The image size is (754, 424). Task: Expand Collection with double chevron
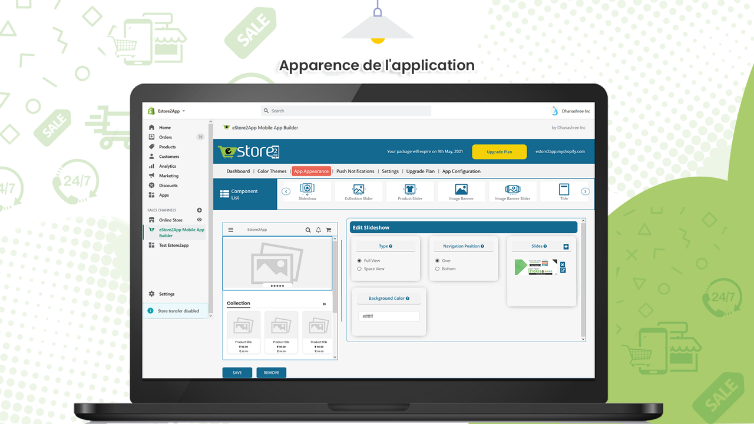tap(324, 304)
